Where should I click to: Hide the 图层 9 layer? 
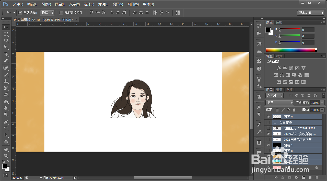coord(268,117)
